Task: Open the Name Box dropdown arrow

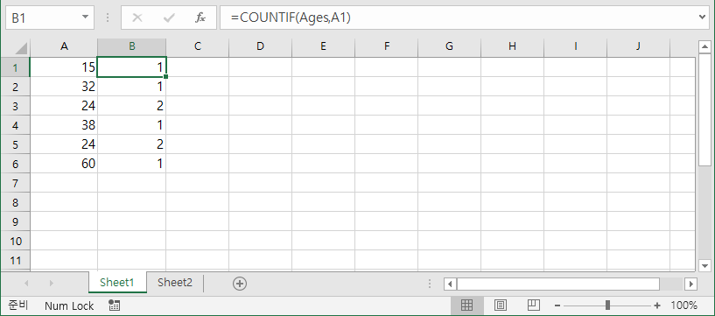Action: (85, 18)
